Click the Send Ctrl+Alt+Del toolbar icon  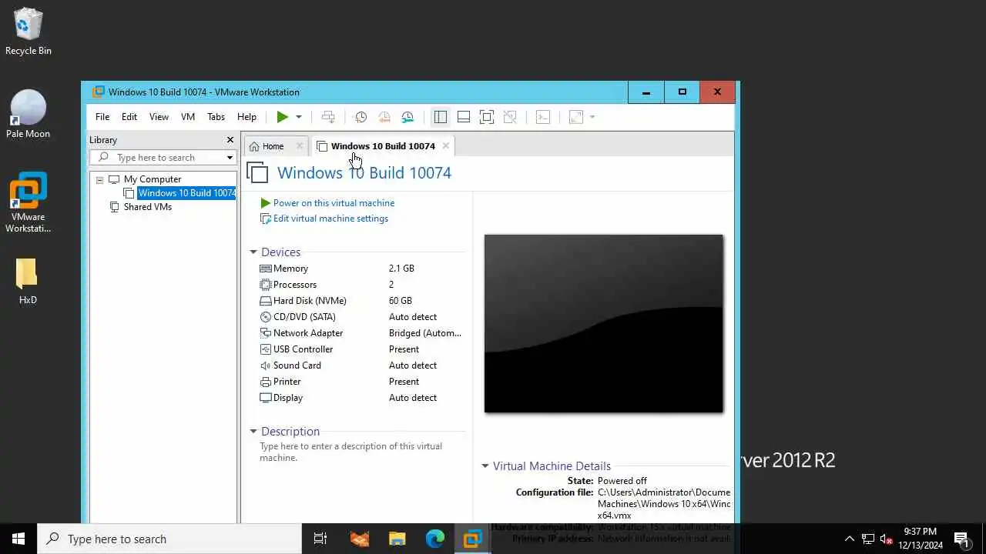click(328, 117)
